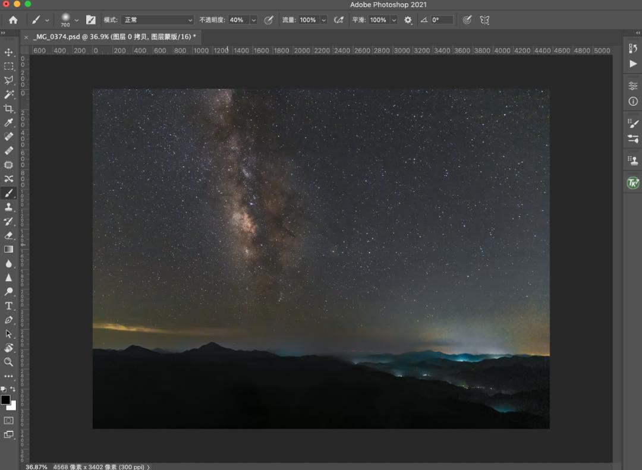Expand the brush preset picker arrow

coord(76,20)
